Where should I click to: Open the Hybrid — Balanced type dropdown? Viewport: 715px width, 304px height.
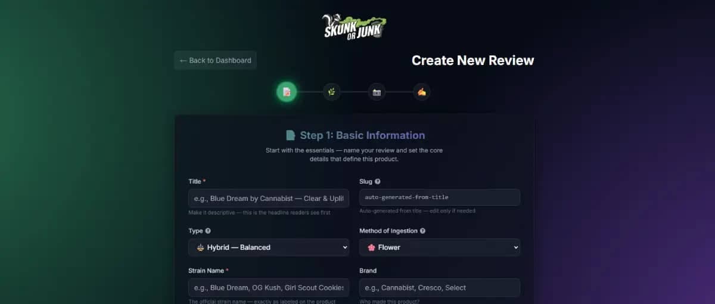click(x=269, y=247)
